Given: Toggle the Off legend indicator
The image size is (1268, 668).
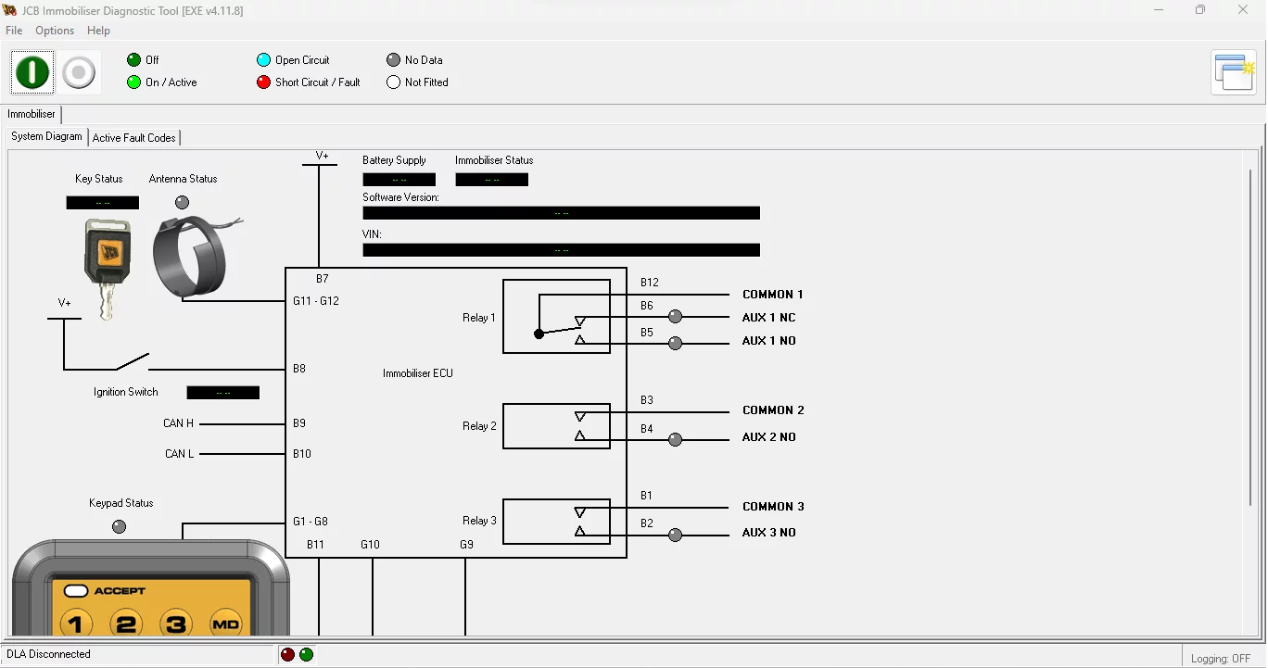Looking at the screenshot, I should pos(133,59).
